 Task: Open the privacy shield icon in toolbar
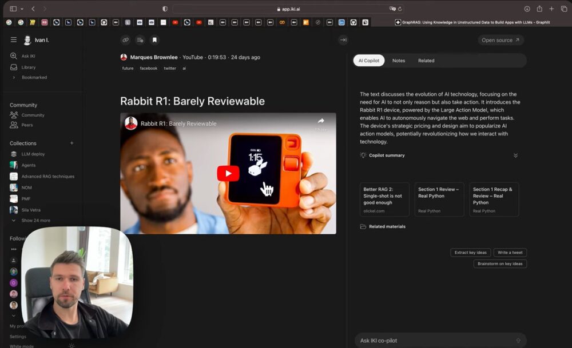(x=165, y=9)
